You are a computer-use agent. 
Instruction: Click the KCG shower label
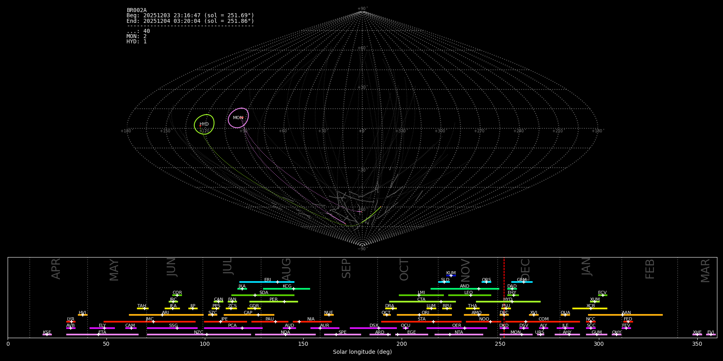pos(287,286)
